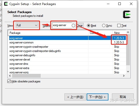Change Skip for xorg-server-dmx

117,64
